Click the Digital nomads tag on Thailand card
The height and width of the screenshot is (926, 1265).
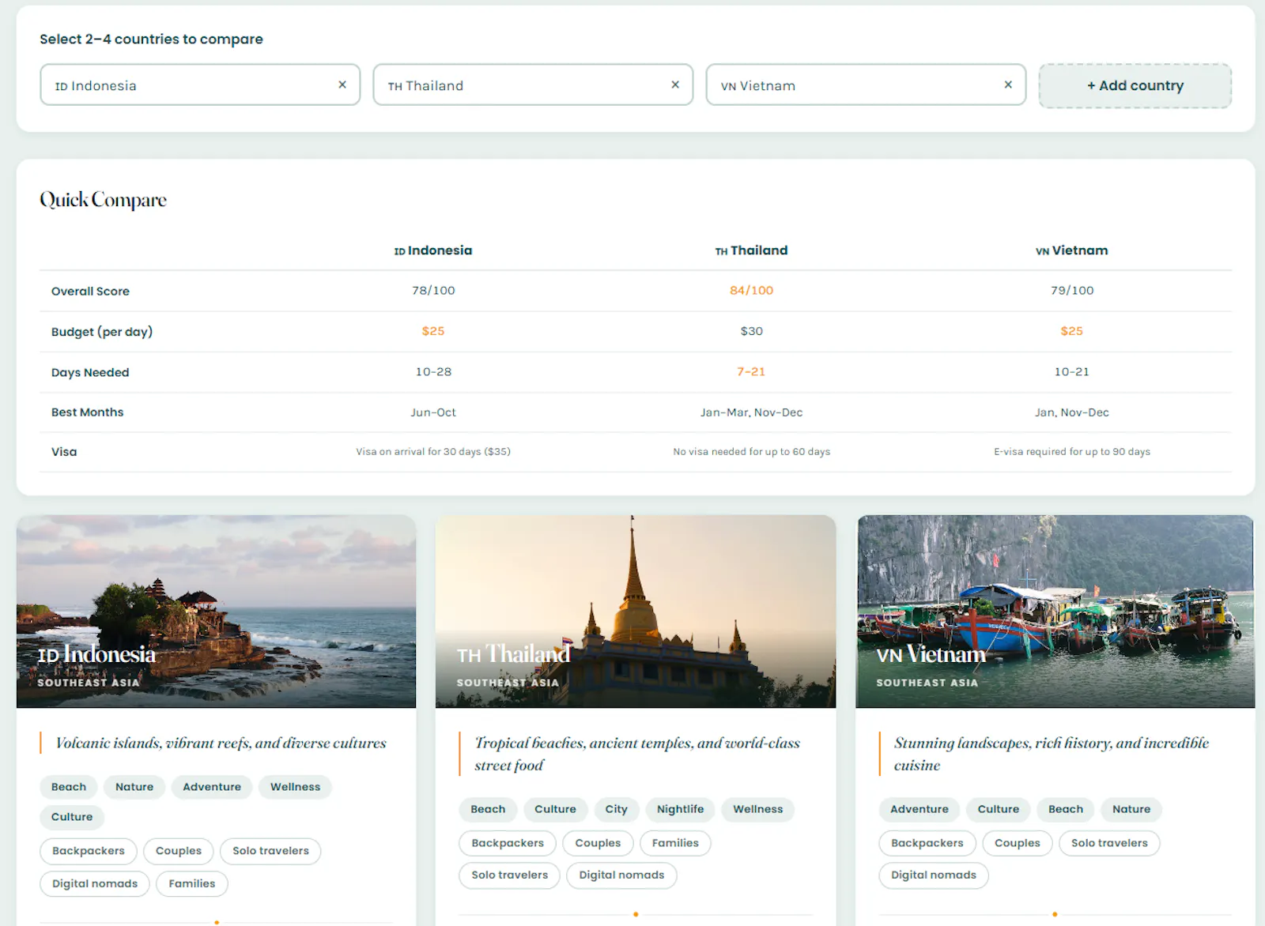(x=621, y=875)
